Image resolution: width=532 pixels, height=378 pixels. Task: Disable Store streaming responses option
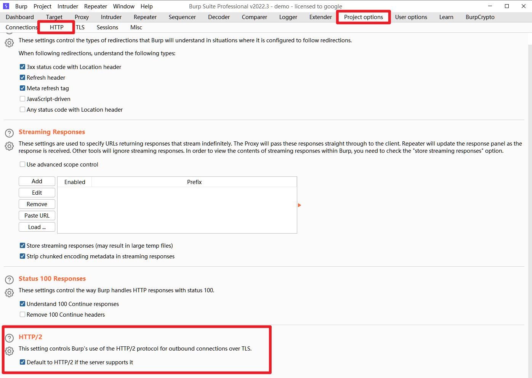[x=22, y=245]
